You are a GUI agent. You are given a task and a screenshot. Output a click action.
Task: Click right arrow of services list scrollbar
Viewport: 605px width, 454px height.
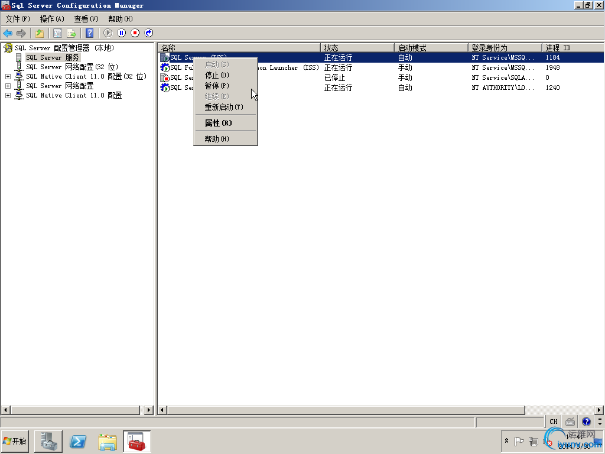click(x=599, y=410)
